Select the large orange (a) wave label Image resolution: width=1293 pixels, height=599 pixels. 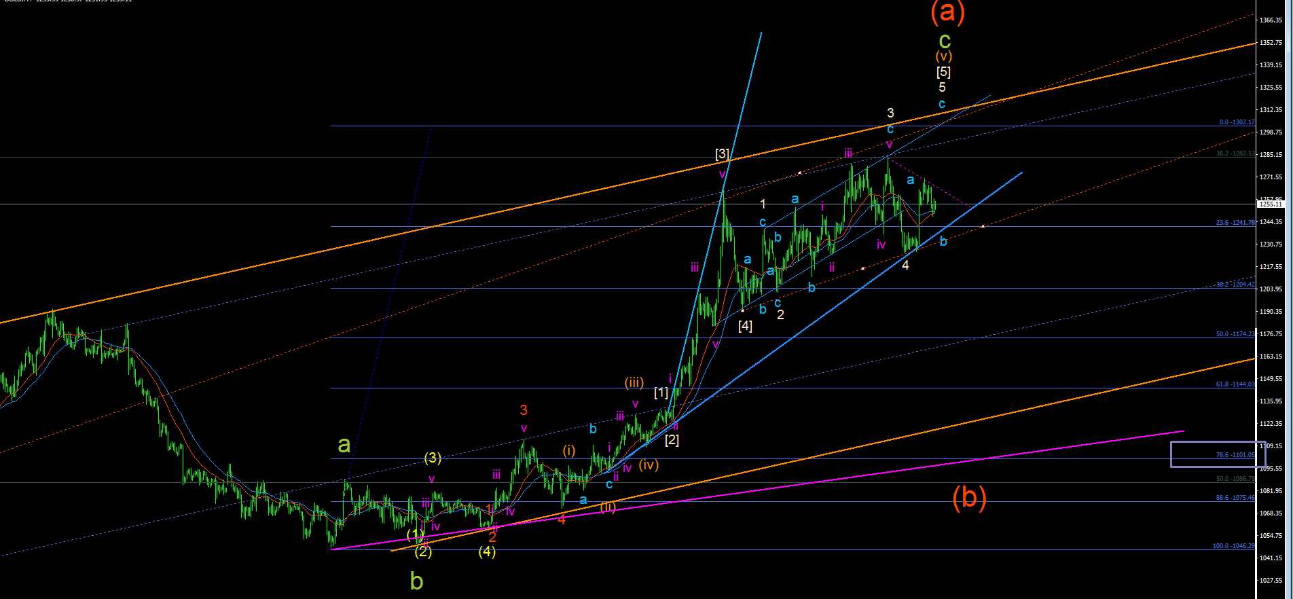point(947,12)
